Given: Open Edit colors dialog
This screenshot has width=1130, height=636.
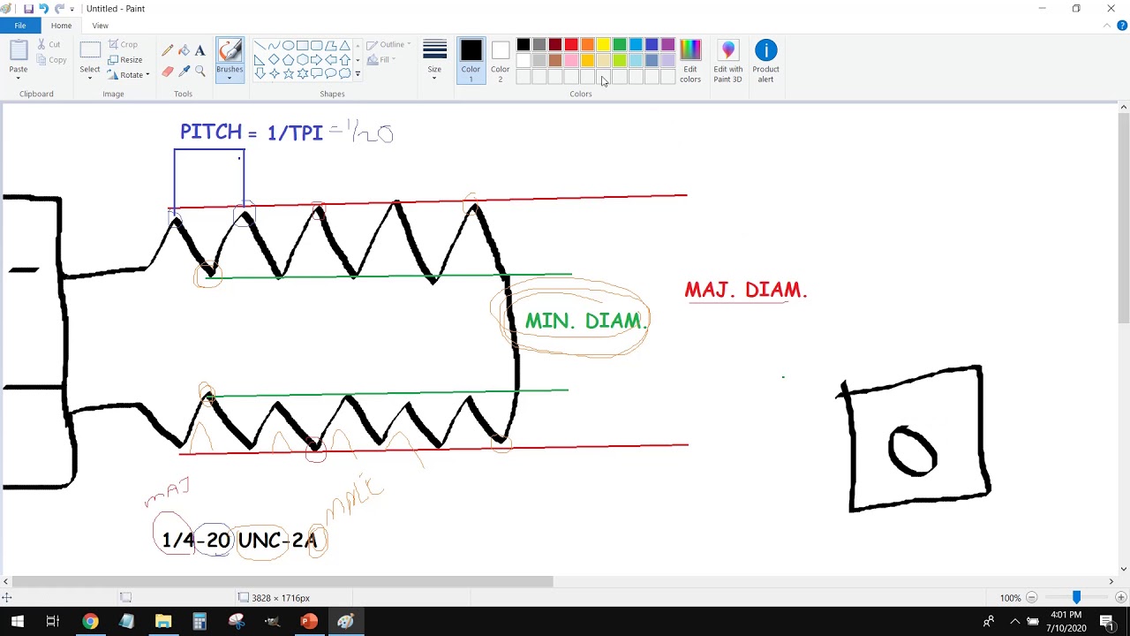Looking at the screenshot, I should pyautogui.click(x=690, y=61).
